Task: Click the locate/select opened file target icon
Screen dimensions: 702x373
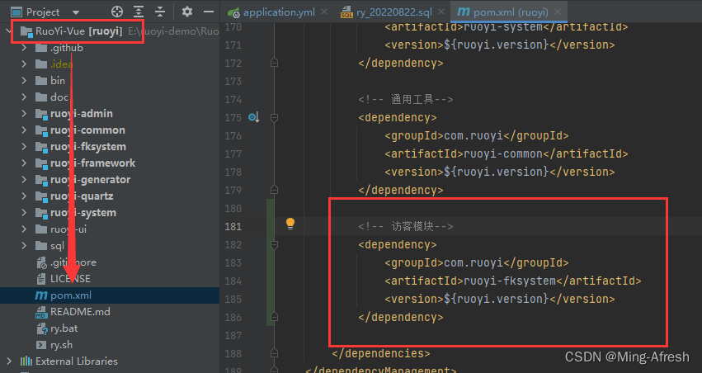Action: tap(116, 12)
